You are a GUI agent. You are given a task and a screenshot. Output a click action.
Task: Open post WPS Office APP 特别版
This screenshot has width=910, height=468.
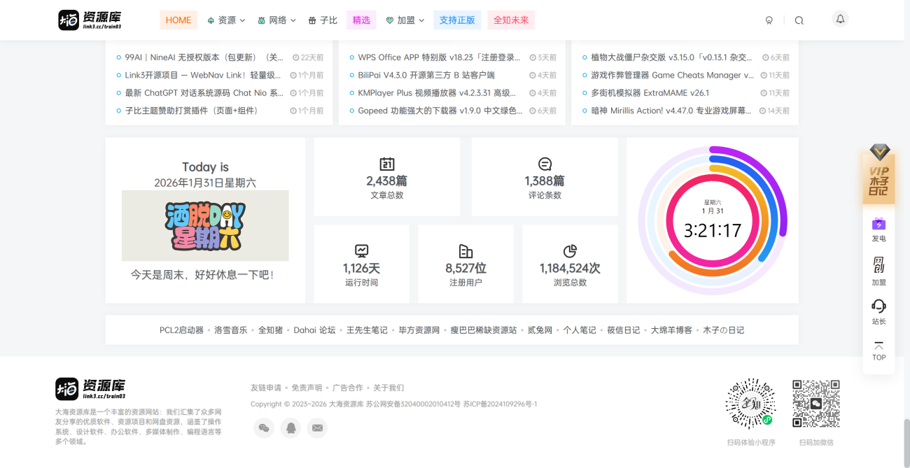coord(440,57)
